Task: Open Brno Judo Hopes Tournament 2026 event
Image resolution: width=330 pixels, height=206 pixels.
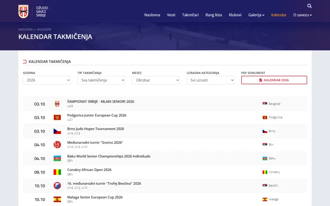Action: coord(96,129)
